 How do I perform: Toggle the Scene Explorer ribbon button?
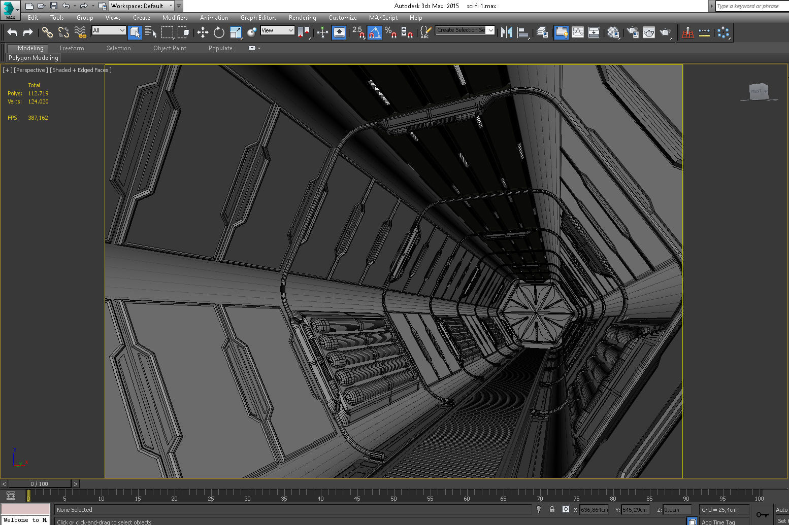(x=561, y=32)
